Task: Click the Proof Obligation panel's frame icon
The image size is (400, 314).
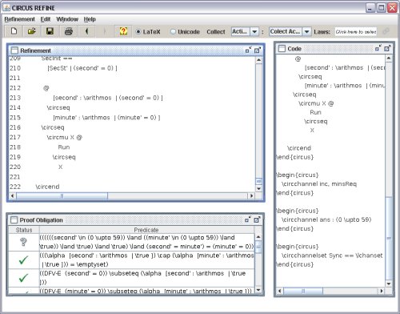Action: (14, 219)
